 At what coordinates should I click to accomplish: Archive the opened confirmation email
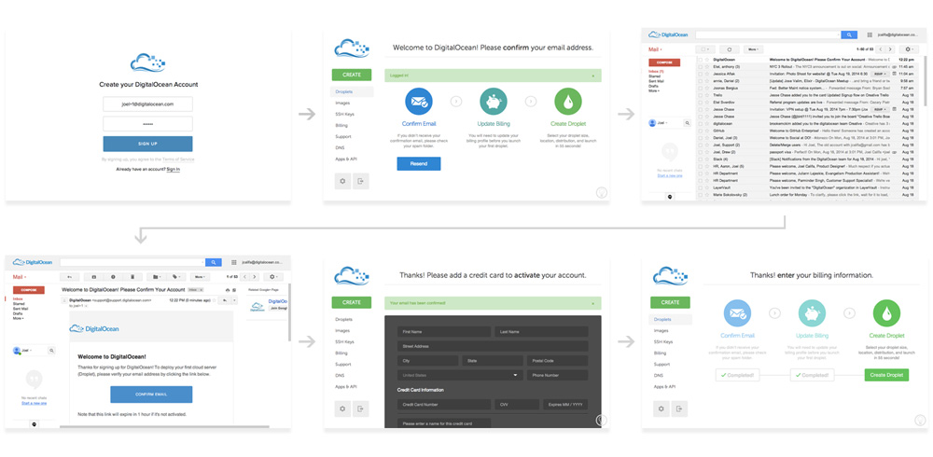94,277
